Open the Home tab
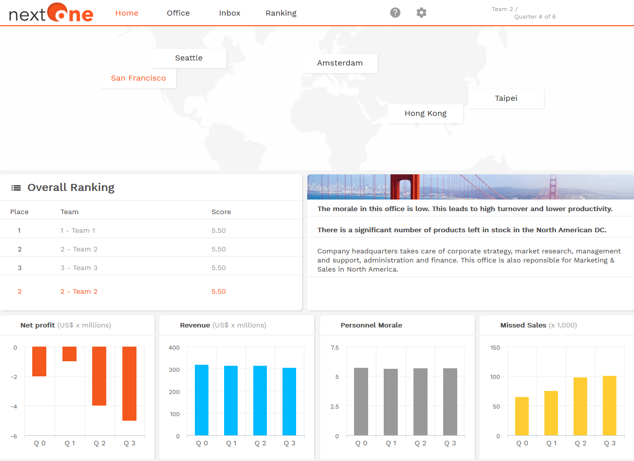 [127, 13]
